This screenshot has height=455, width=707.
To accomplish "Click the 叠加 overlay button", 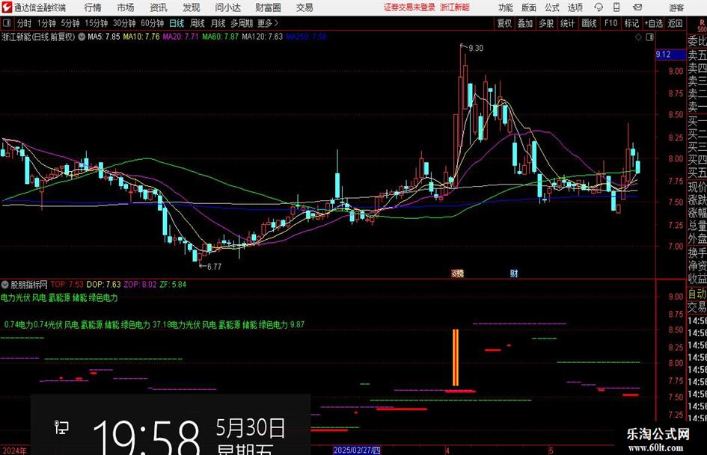I will (525, 23).
